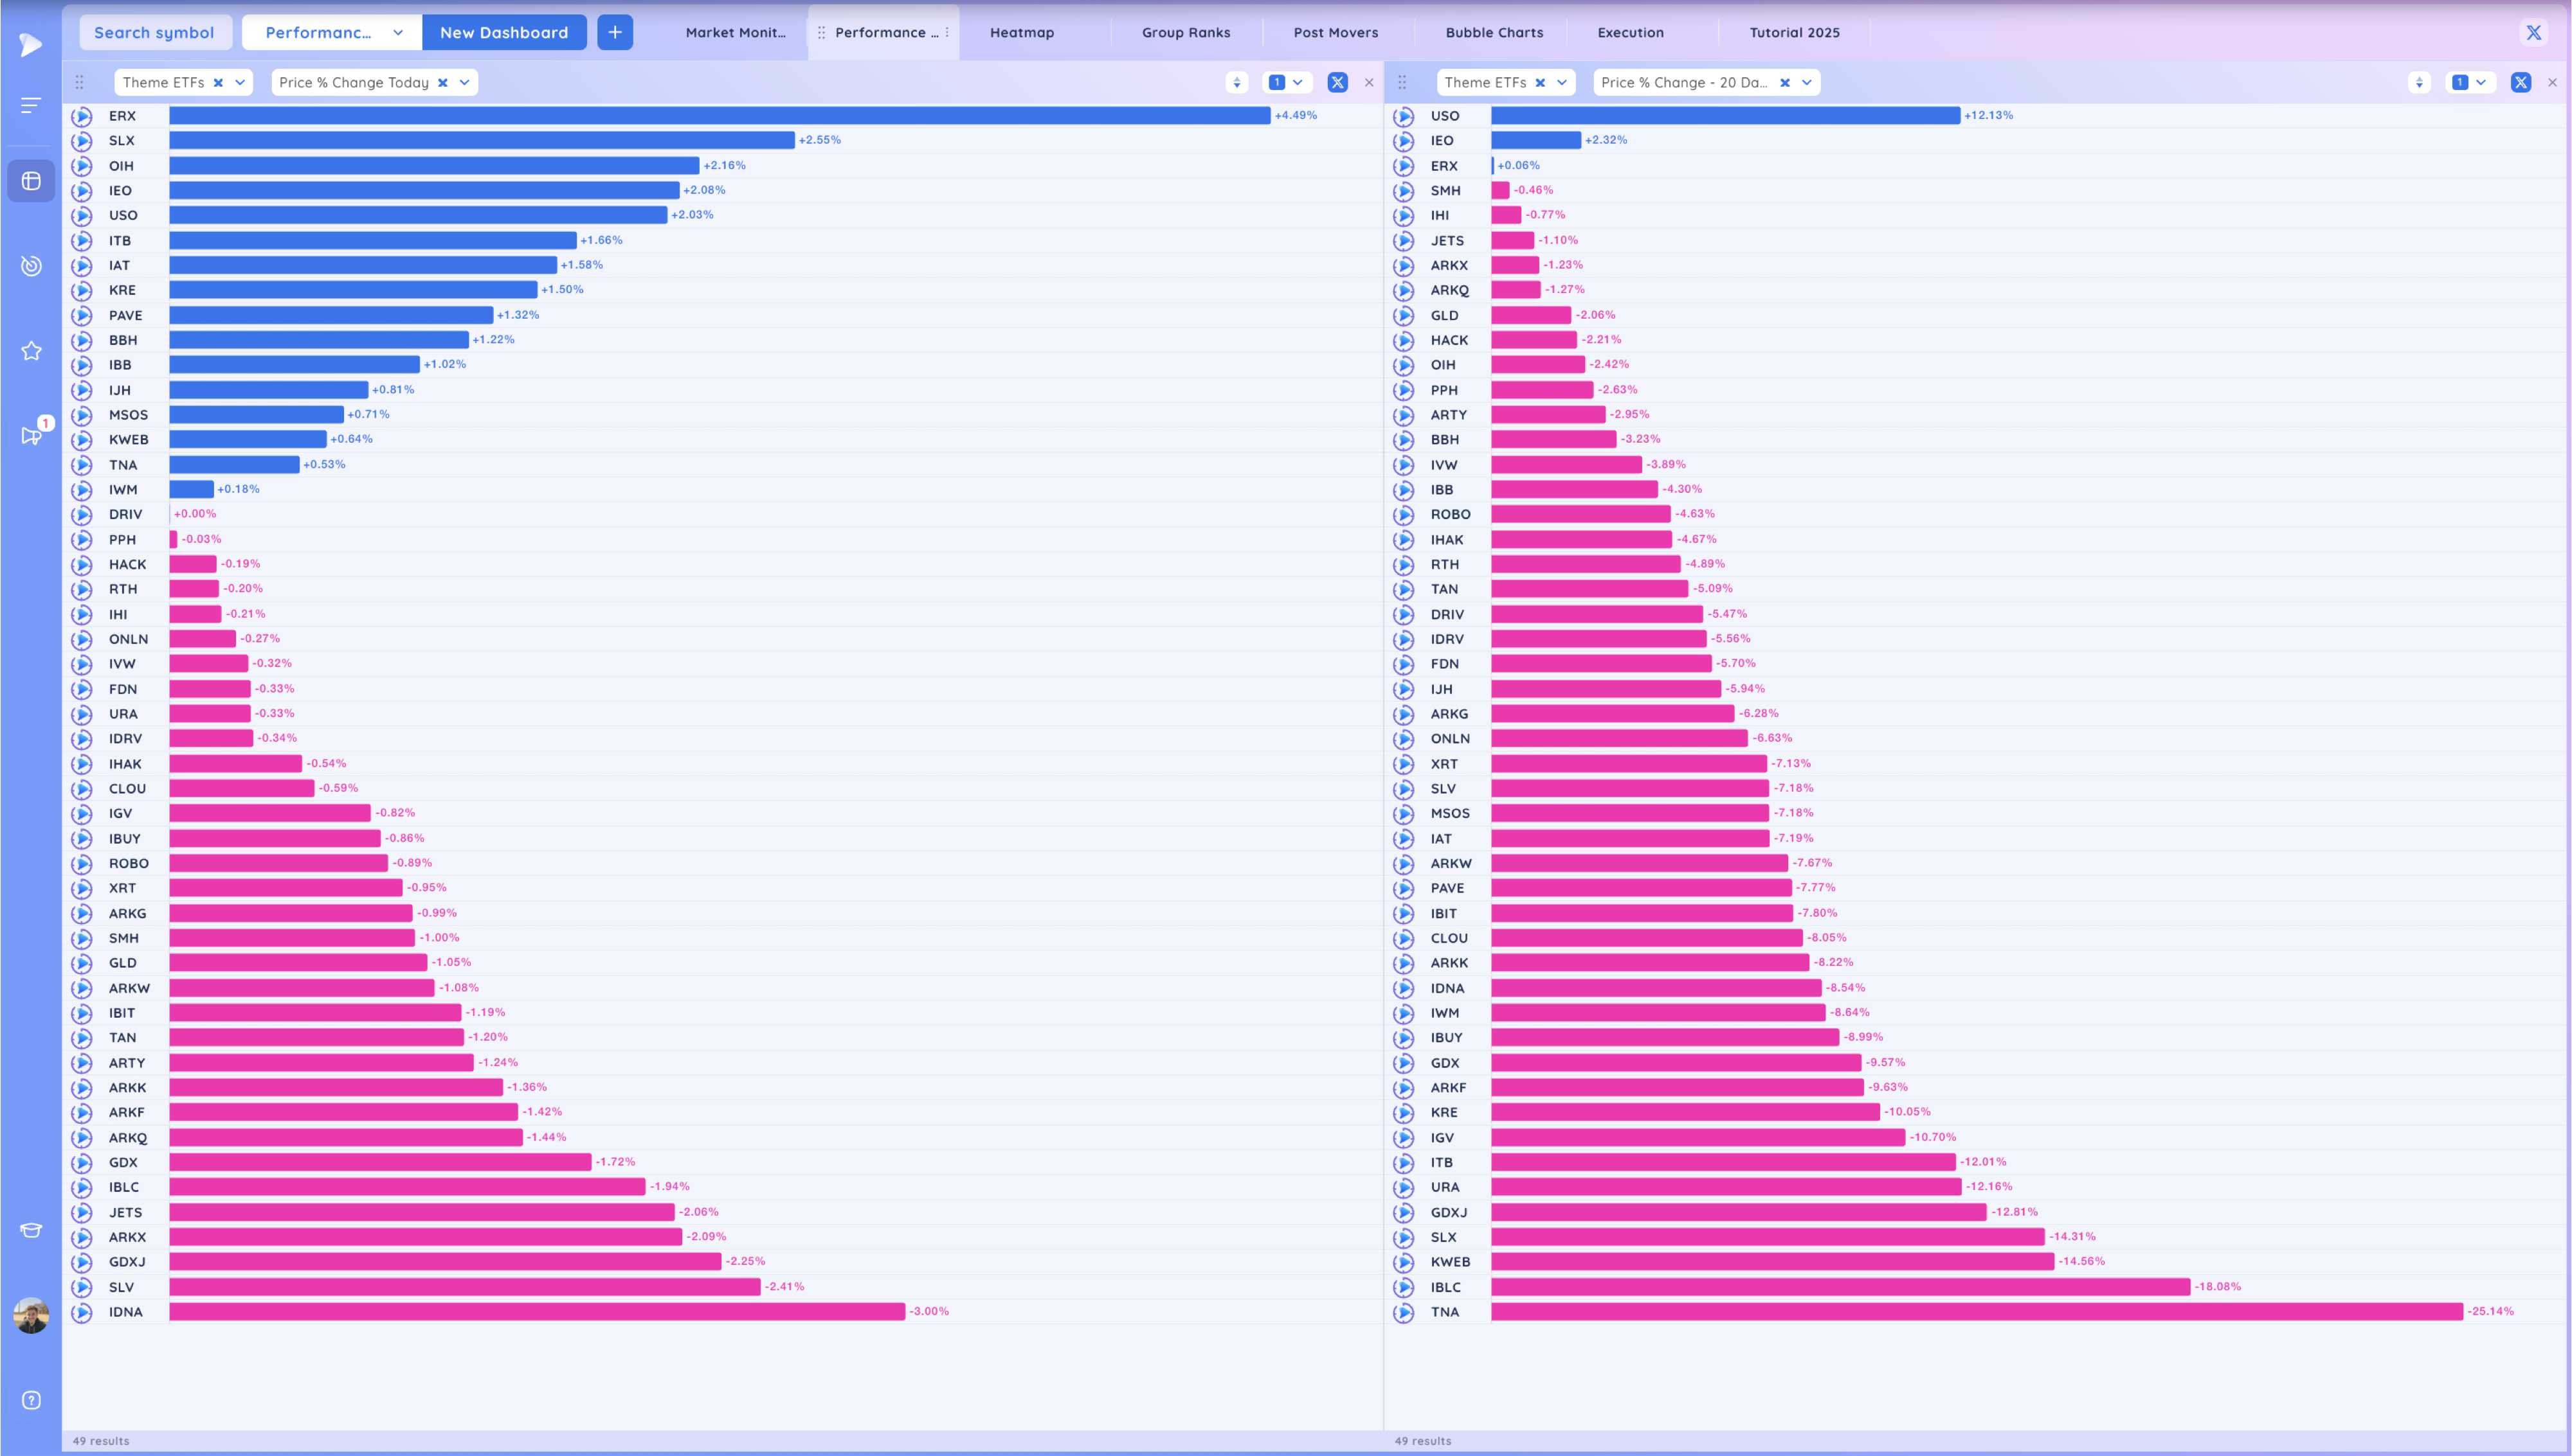The image size is (2572, 1456).
Task: Click play icon next to USO right panel
Action: (x=1404, y=116)
